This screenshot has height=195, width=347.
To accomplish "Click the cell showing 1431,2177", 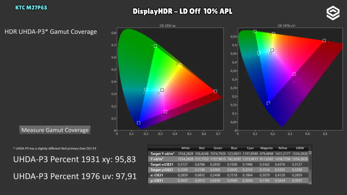I will (x=283, y=154).
